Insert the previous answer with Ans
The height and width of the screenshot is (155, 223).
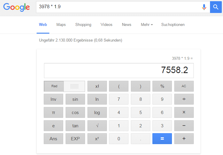(x=53, y=139)
